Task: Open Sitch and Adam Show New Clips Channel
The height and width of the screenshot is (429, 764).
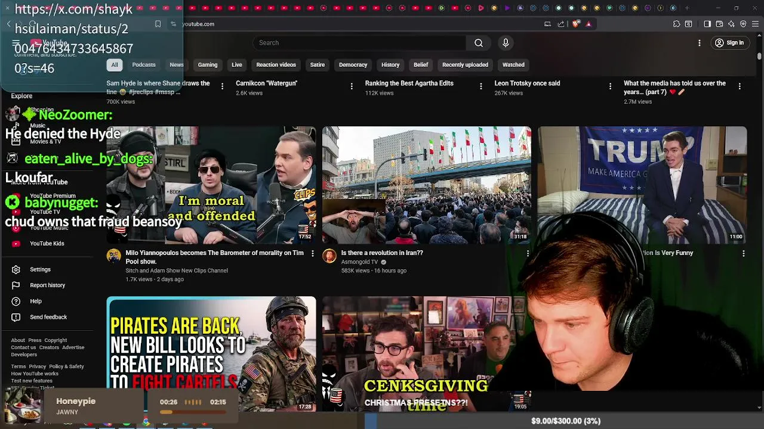Action: click(177, 271)
